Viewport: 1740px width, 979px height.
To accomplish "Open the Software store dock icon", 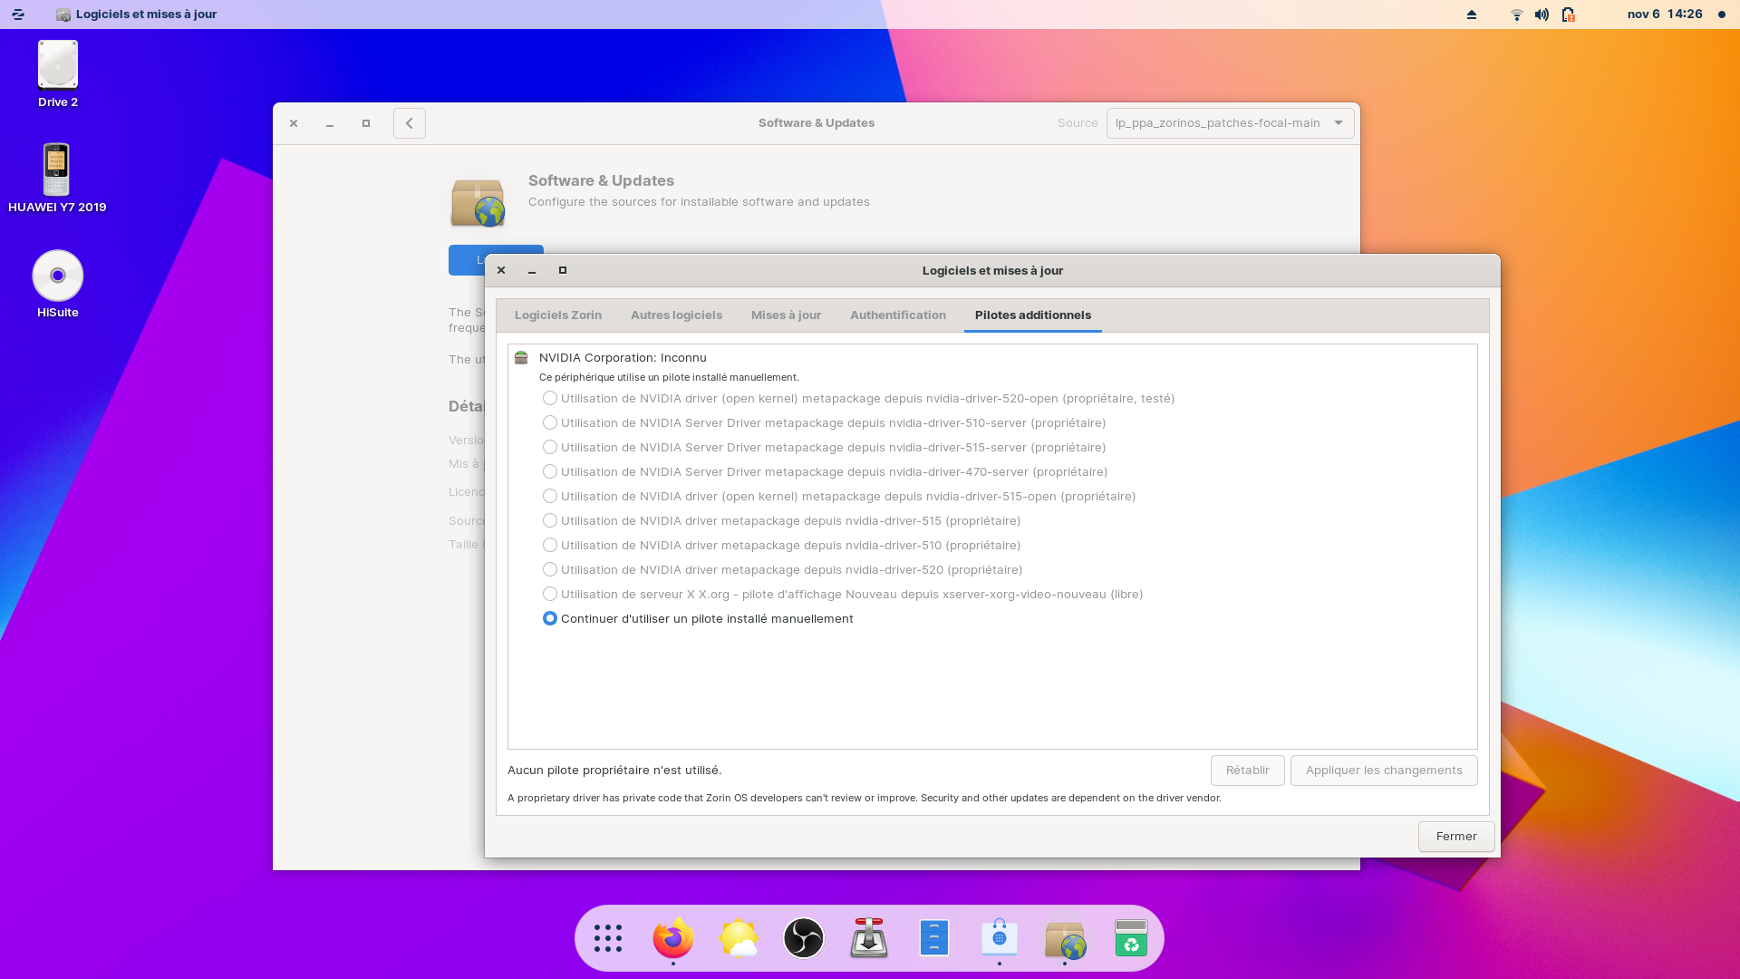I will point(999,938).
